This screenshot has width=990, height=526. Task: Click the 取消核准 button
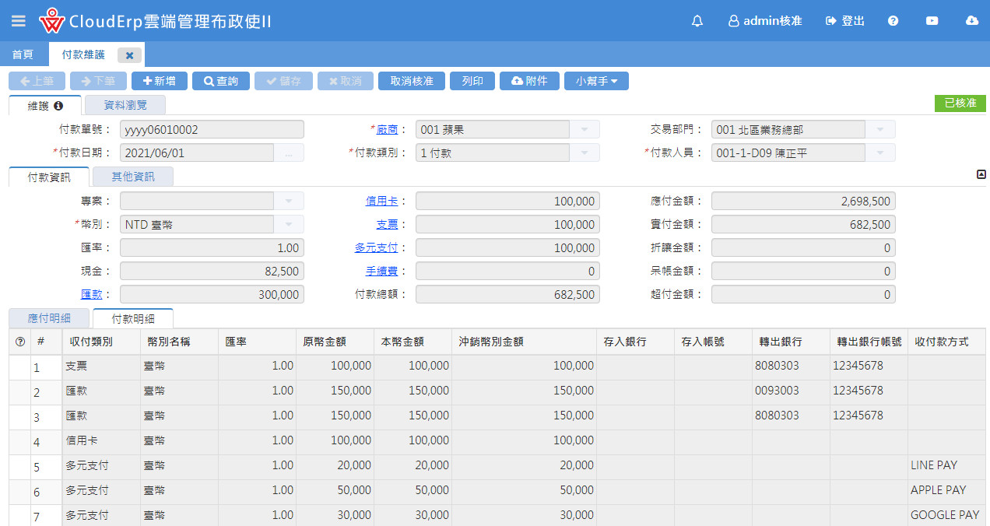coord(411,81)
